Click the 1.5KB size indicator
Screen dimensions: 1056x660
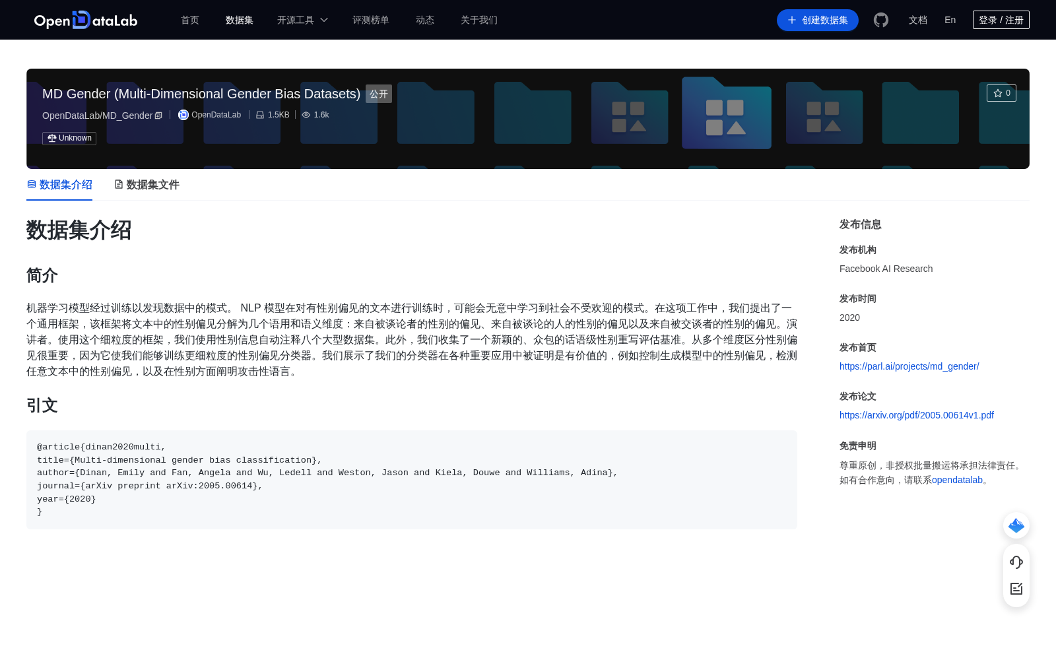[x=273, y=115]
